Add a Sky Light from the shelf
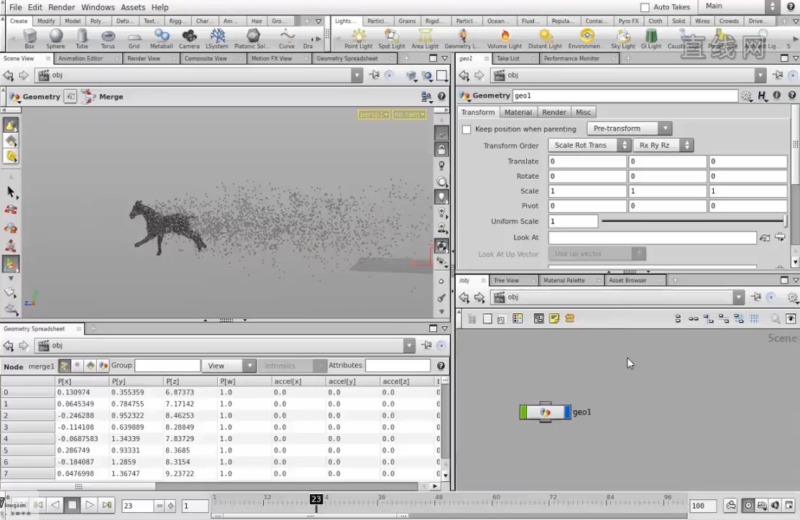 click(x=623, y=38)
